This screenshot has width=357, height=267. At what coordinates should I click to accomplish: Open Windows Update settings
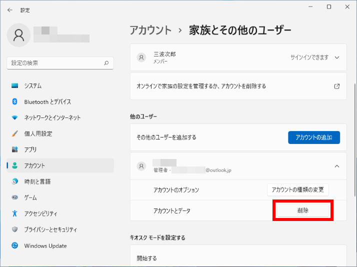pos(60,245)
